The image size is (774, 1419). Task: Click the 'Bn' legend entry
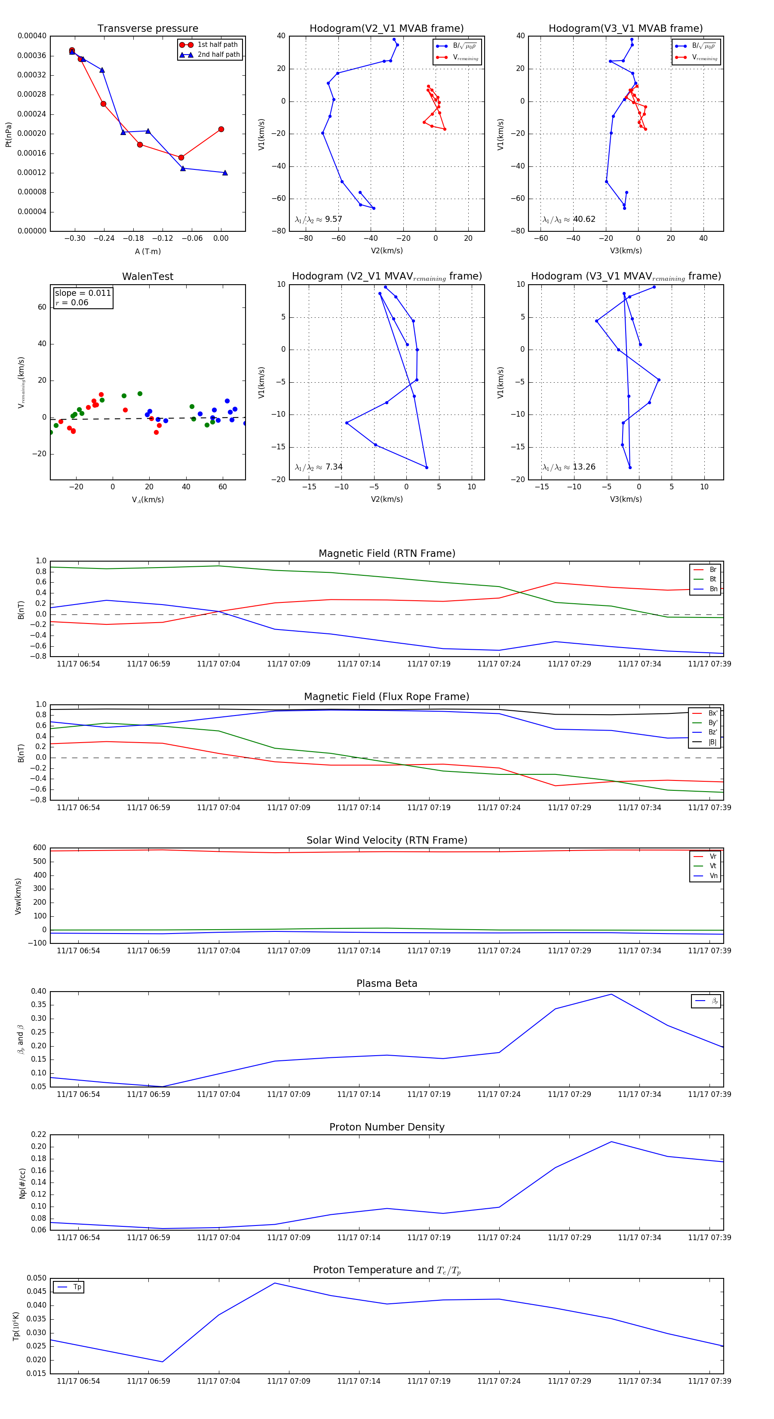[705, 589]
